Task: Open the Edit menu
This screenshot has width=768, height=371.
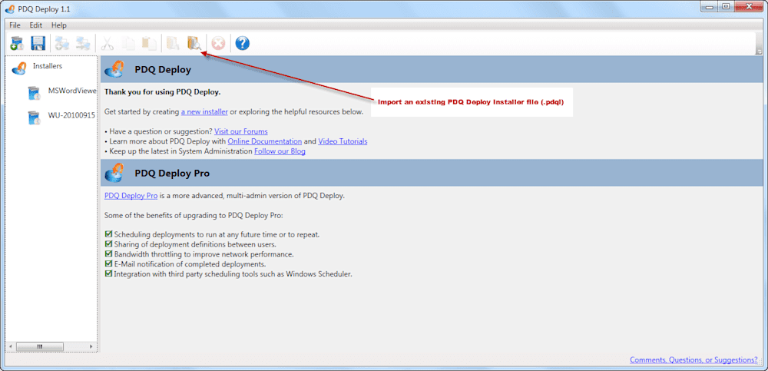Action: coord(36,25)
